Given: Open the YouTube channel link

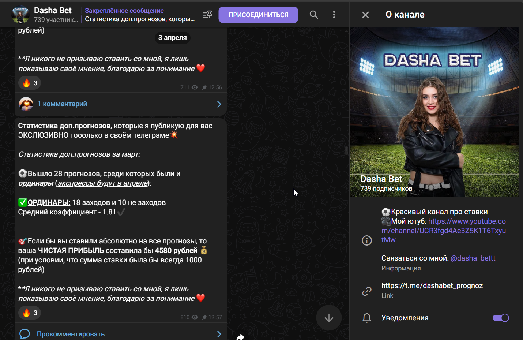Looking at the screenshot, I should pos(444,231).
